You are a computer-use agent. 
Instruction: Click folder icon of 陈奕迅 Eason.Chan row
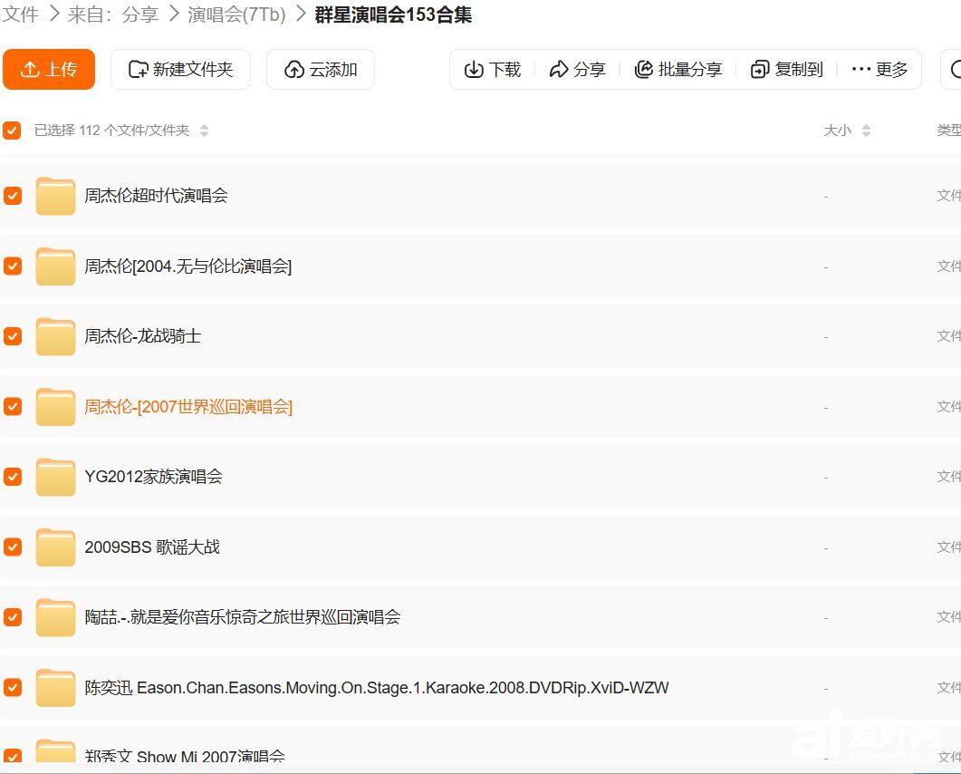(55, 687)
